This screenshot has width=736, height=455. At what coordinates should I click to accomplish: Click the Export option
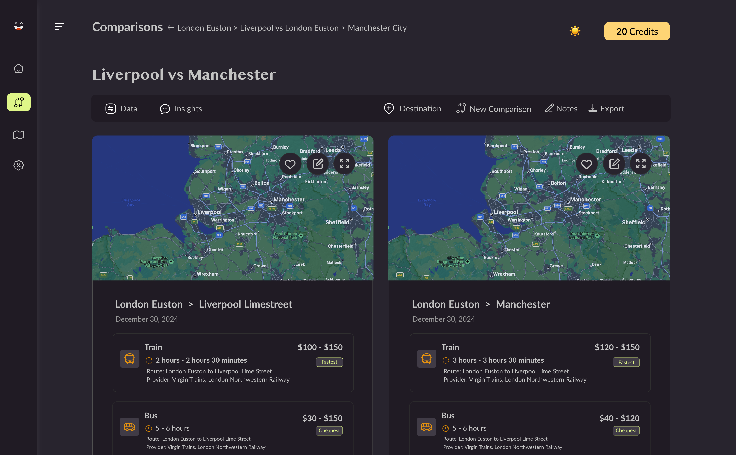click(606, 108)
